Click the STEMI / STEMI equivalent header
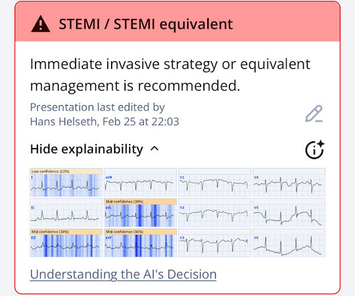The width and height of the screenshot is (355, 296). click(146, 24)
